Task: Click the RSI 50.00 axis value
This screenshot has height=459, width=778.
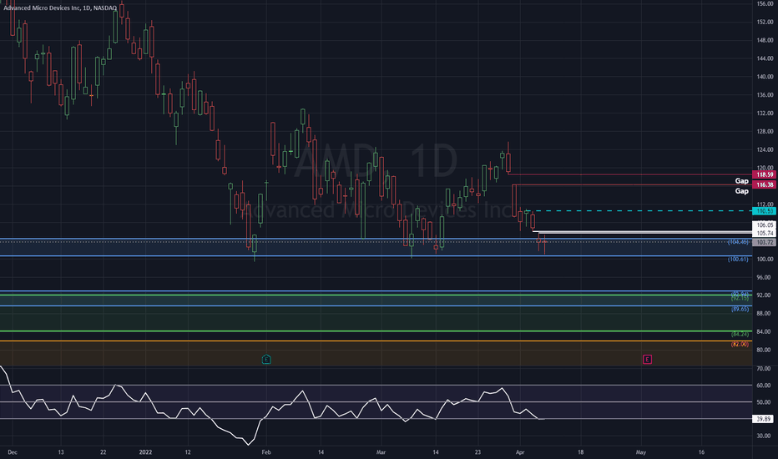Action: (764, 402)
